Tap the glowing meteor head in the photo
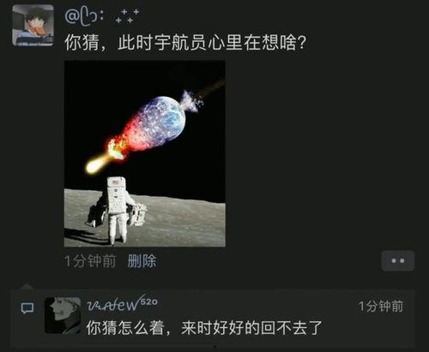 (x=94, y=165)
